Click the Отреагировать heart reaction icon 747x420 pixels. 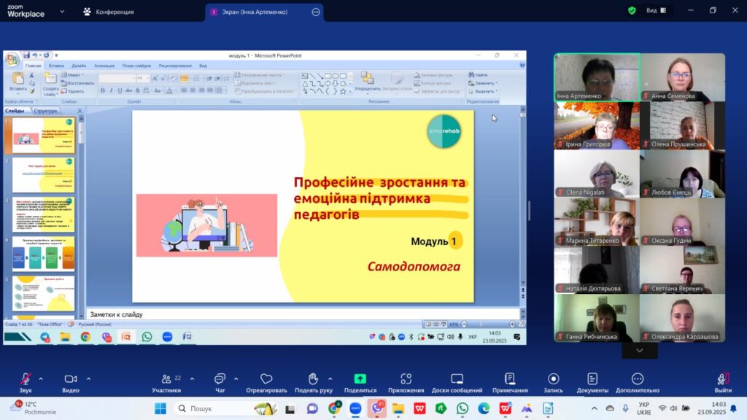[x=266, y=379]
